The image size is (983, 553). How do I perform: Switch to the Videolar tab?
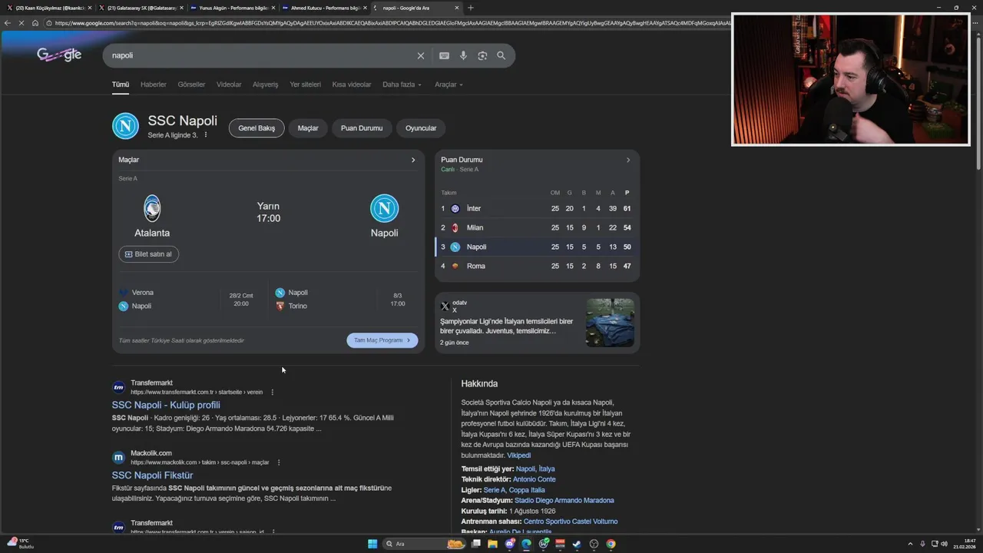pos(229,84)
